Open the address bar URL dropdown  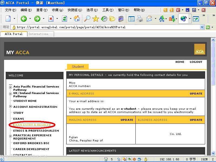tap(202, 27)
